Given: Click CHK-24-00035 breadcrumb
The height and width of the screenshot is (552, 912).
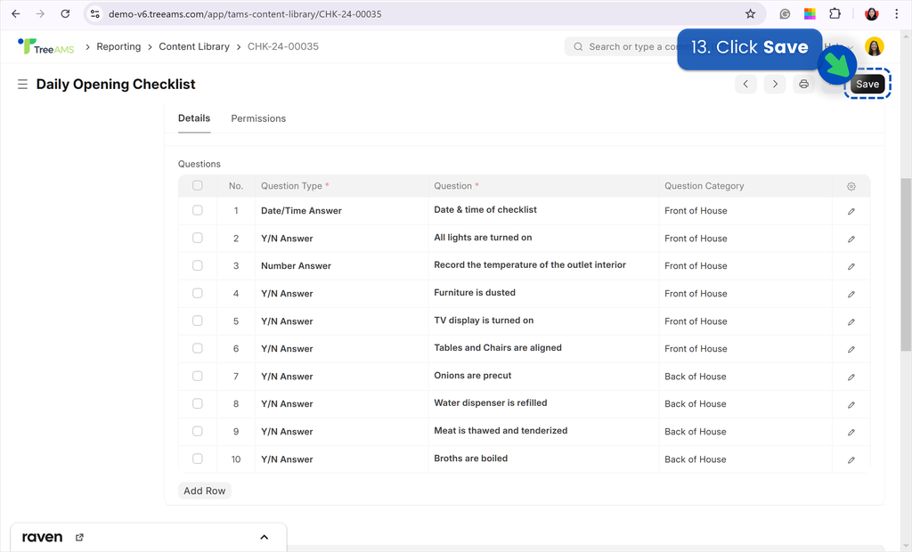Looking at the screenshot, I should [x=283, y=46].
